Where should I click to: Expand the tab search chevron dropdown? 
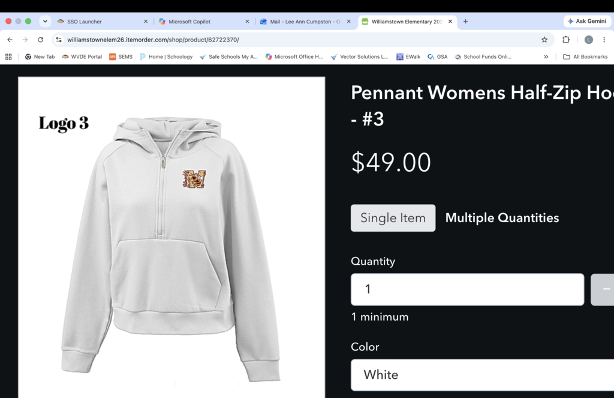coord(45,21)
